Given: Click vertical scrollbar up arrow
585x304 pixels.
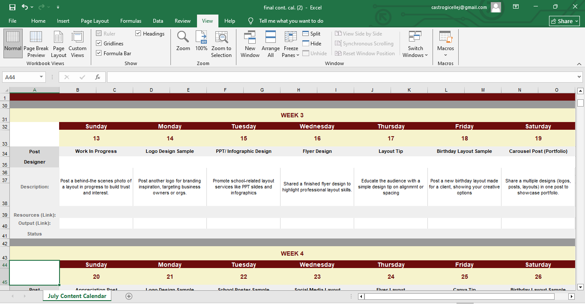Looking at the screenshot, I should pyautogui.click(x=581, y=91).
